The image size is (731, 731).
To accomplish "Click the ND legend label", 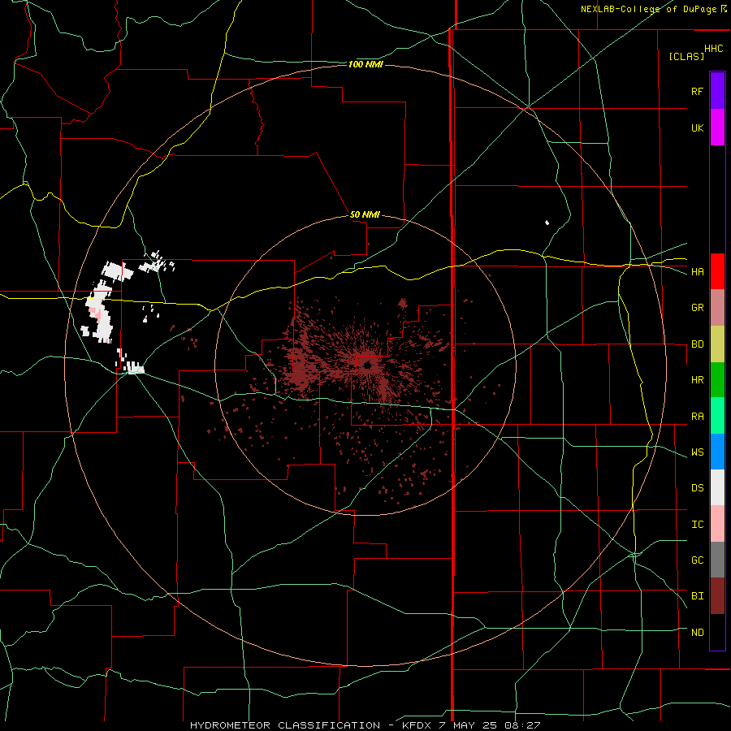I will [x=697, y=633].
